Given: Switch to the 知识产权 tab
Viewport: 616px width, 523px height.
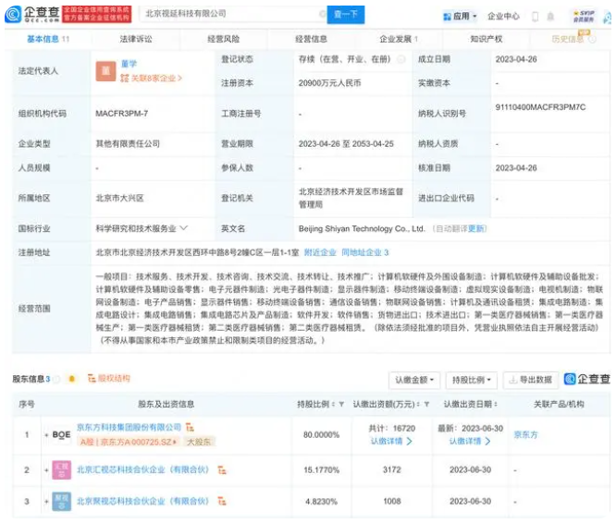Looking at the screenshot, I should coord(487,39).
